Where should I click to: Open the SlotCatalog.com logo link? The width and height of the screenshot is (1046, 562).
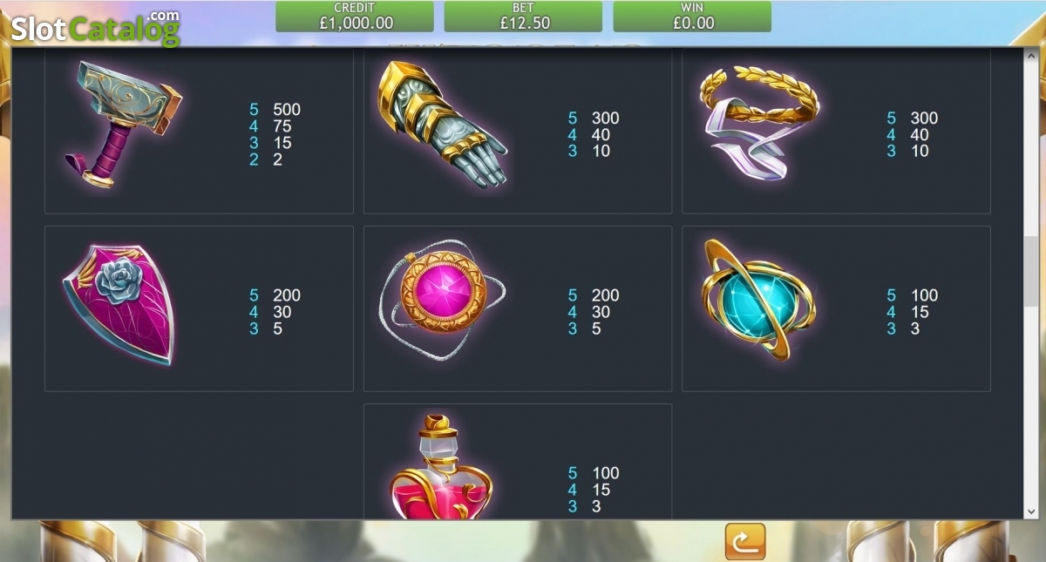click(x=95, y=27)
